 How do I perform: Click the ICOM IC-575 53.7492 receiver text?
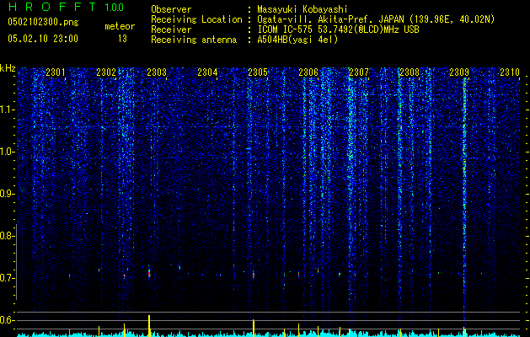point(338,29)
